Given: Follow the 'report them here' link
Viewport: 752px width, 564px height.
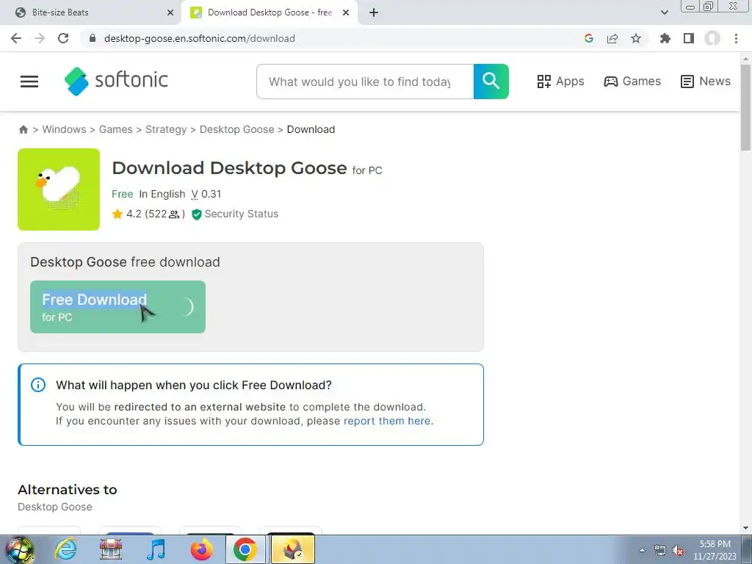Looking at the screenshot, I should pyautogui.click(x=387, y=421).
